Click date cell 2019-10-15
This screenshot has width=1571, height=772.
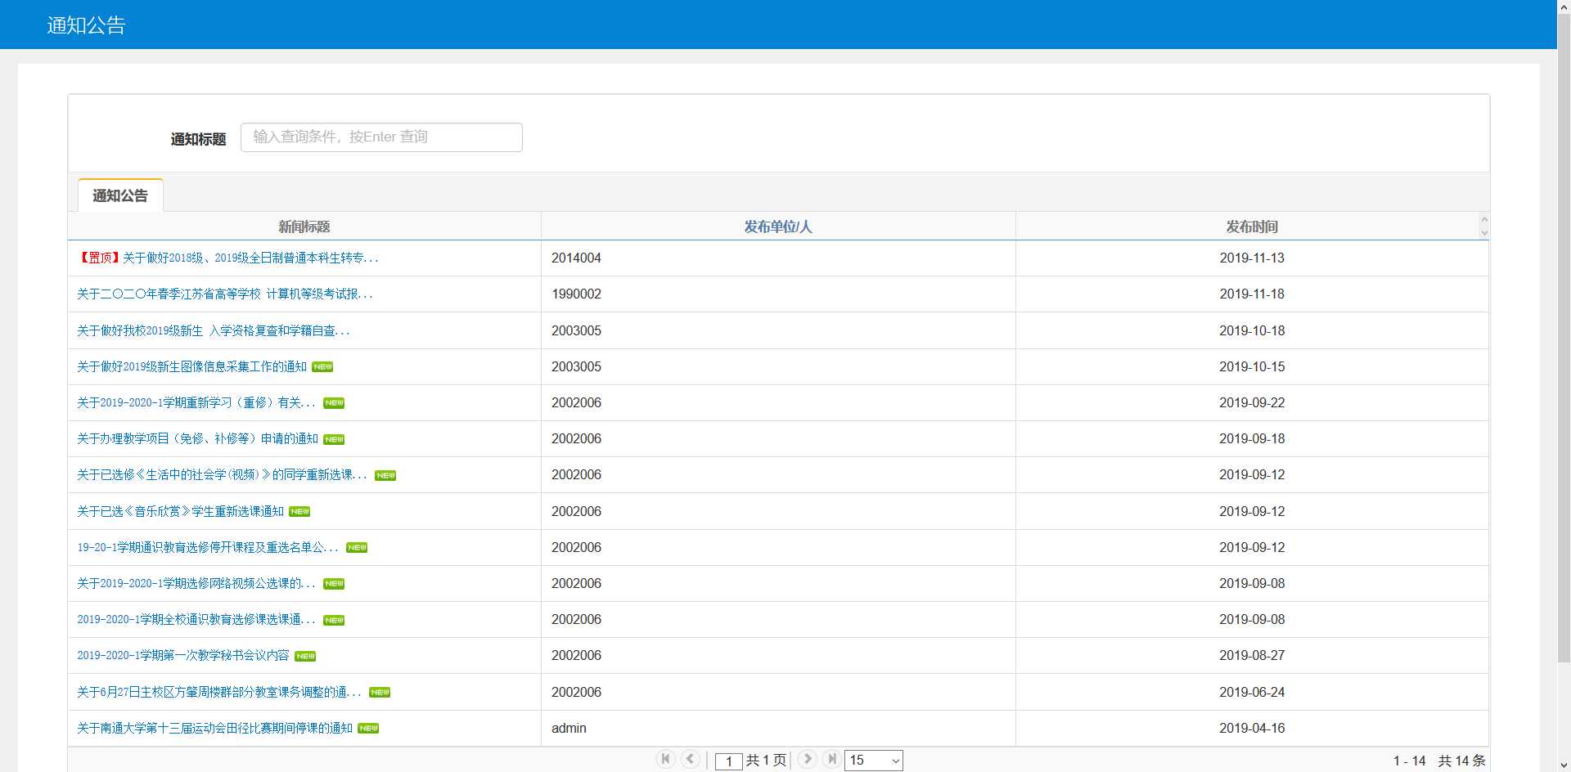(x=1252, y=366)
